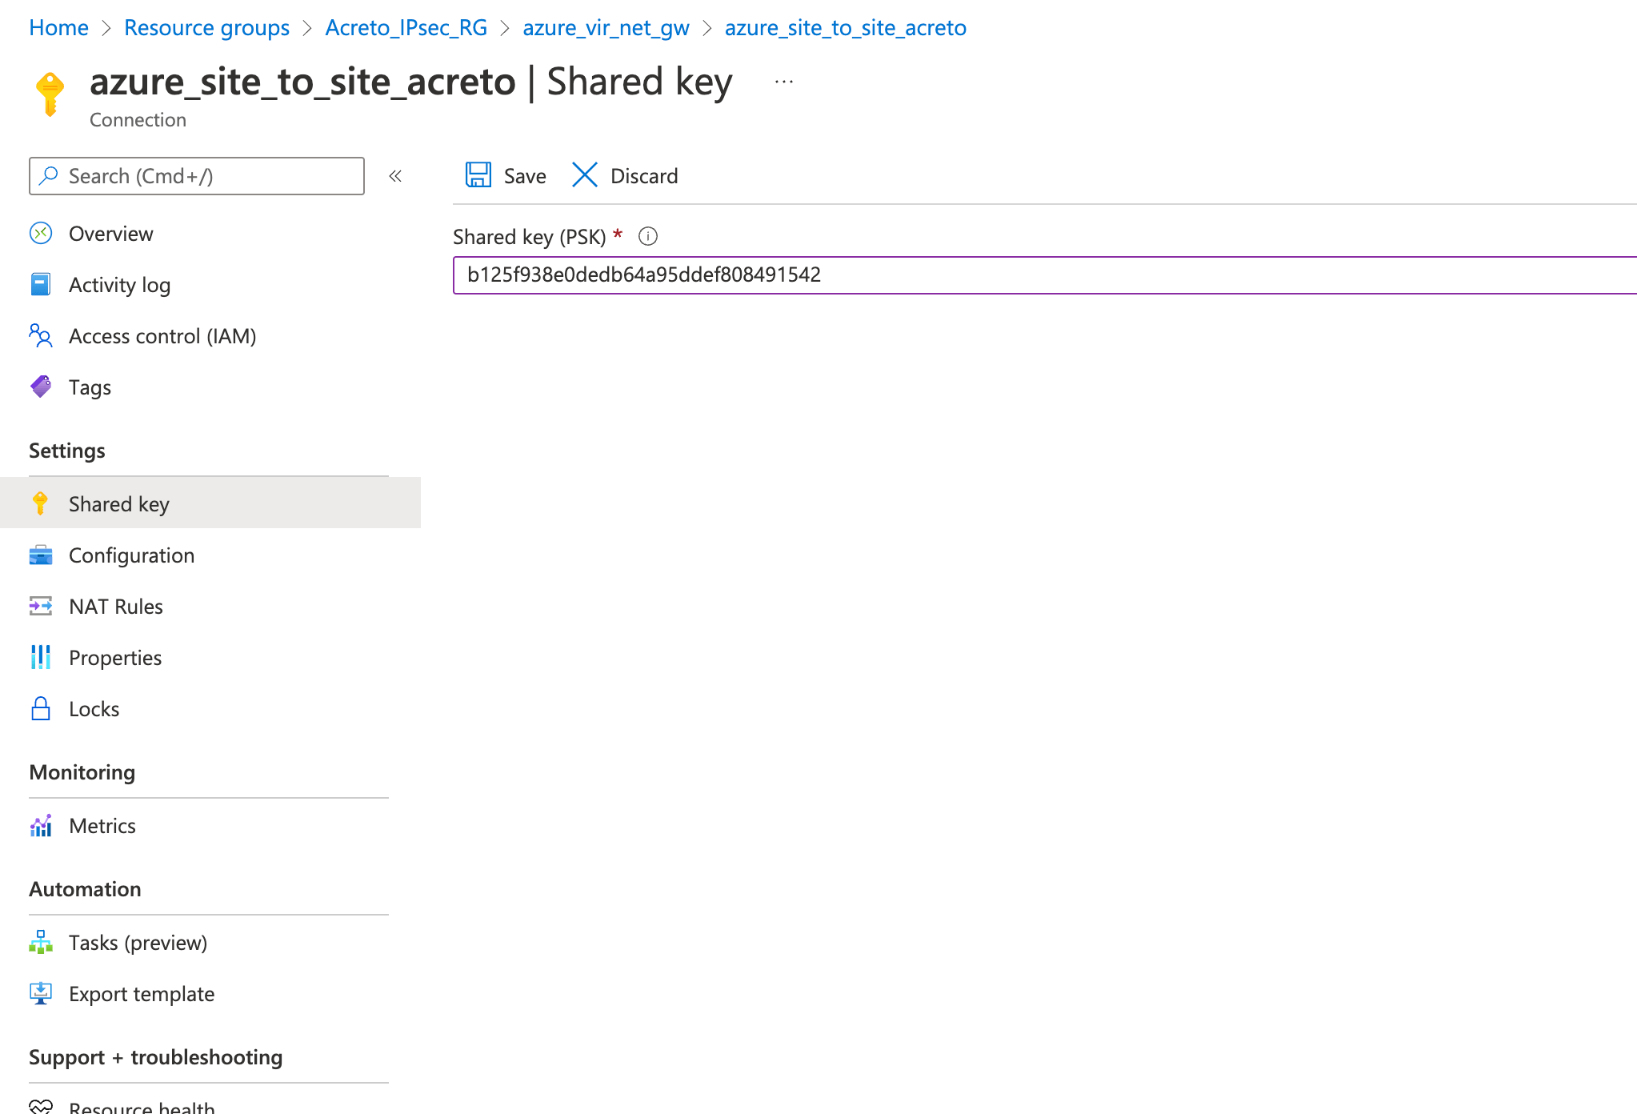Click the breadcrumb chevron after azure_vir_net_gw
Viewport: 1637px width, 1114px height.
707,28
